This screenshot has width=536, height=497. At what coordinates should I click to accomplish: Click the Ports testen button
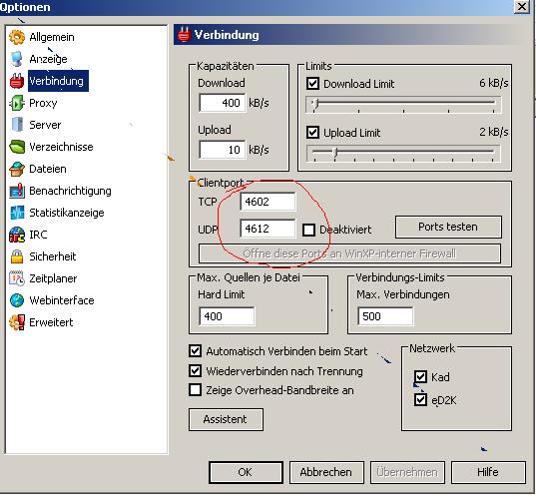[x=448, y=227]
